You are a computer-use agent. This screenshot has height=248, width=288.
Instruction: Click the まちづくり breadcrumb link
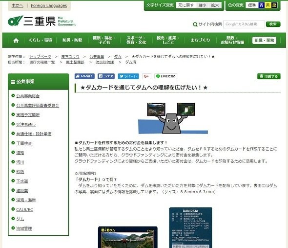coord(70,57)
